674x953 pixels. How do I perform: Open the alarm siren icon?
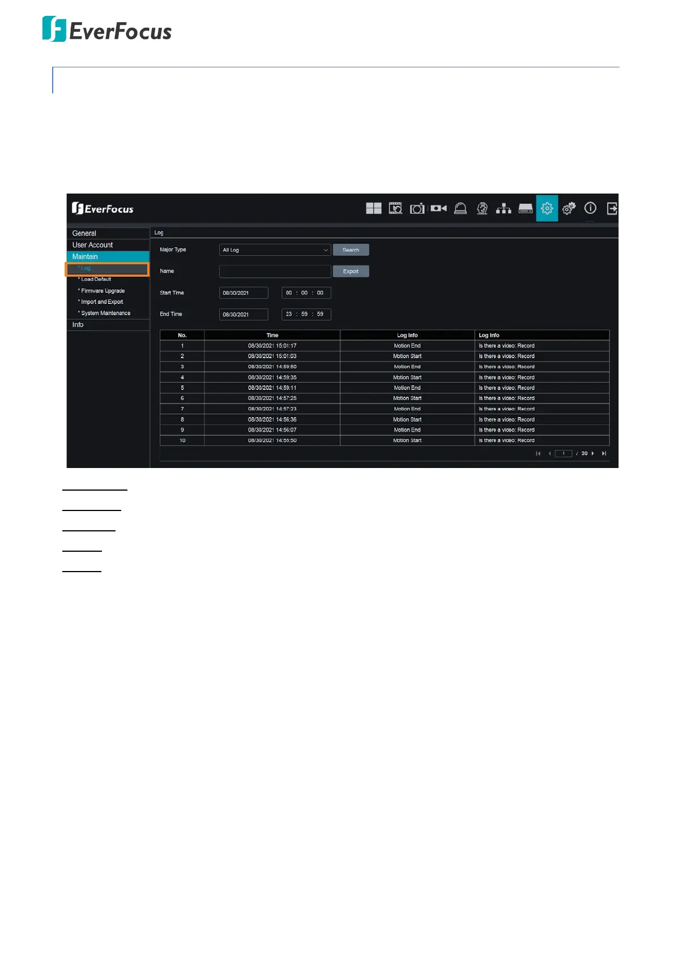pyautogui.click(x=460, y=208)
